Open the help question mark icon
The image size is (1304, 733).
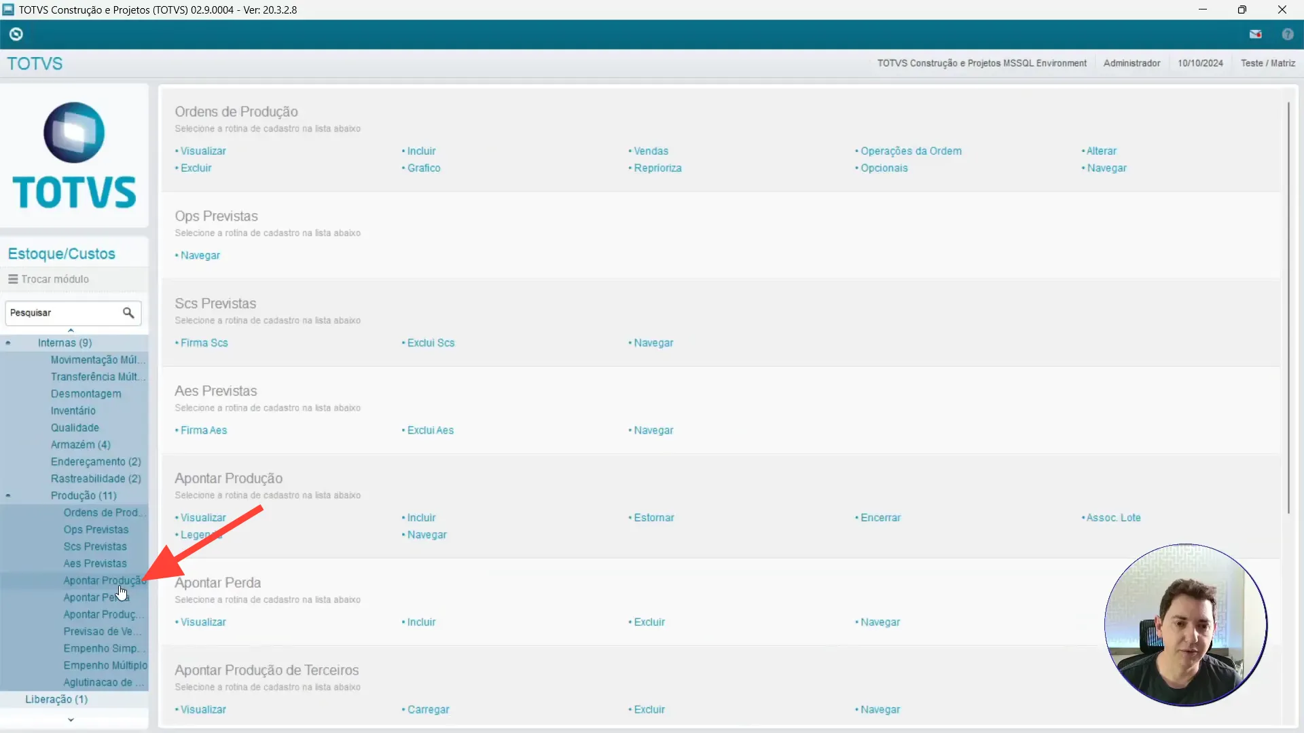[x=1288, y=34]
